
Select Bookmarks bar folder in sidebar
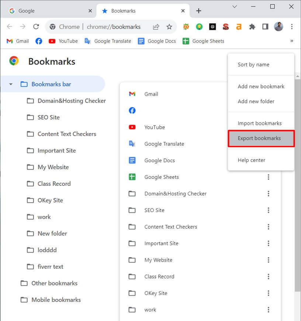pyautogui.click(x=53, y=84)
